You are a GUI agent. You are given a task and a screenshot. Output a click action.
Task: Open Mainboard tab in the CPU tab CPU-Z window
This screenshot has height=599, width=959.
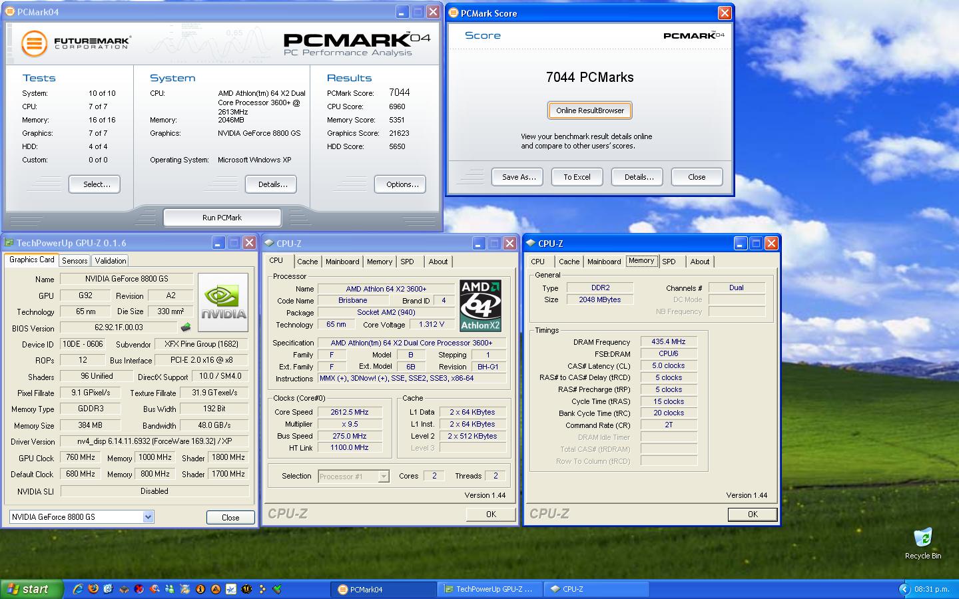(342, 262)
